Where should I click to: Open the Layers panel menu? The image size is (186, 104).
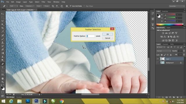pos(185,44)
